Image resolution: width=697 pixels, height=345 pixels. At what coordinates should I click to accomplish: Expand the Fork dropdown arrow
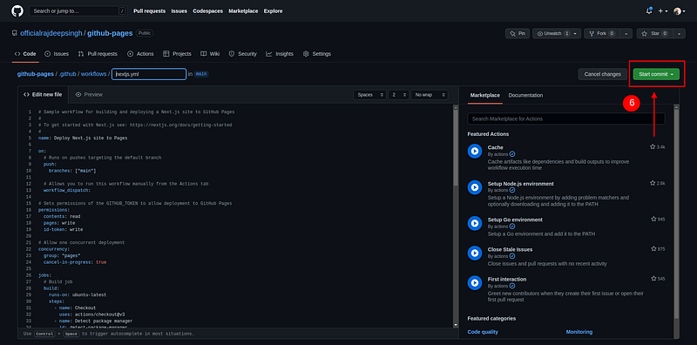(x=626, y=33)
